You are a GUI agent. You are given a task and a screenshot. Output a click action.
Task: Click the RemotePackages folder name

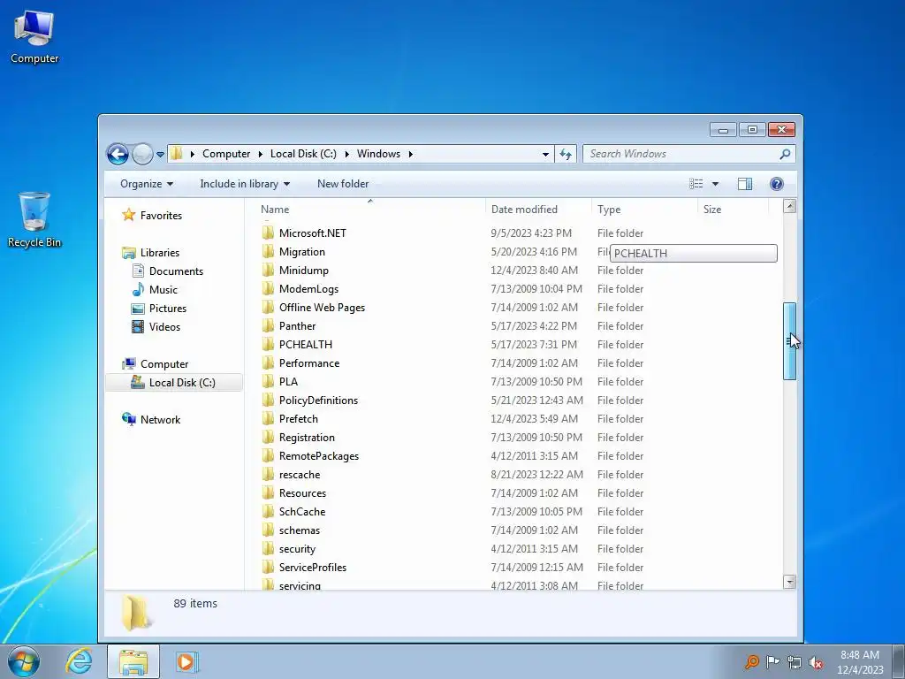coord(319,456)
